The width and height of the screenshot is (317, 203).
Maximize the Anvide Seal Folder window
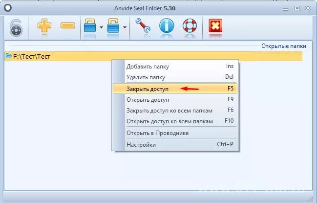pyautogui.click(x=297, y=8)
